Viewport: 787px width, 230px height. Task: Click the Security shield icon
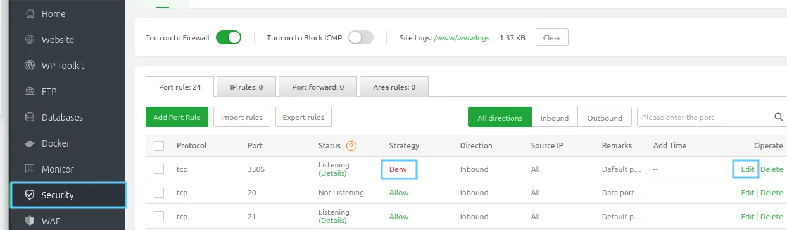click(x=29, y=195)
